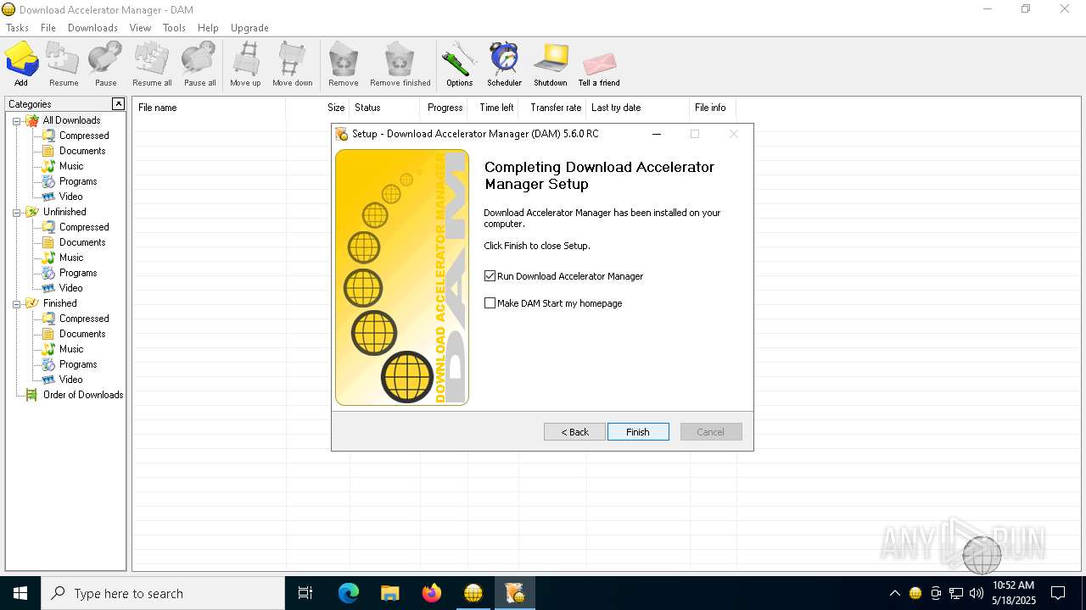Open the Windows Start menu
Image resolution: width=1086 pixels, height=610 pixels.
[20, 593]
